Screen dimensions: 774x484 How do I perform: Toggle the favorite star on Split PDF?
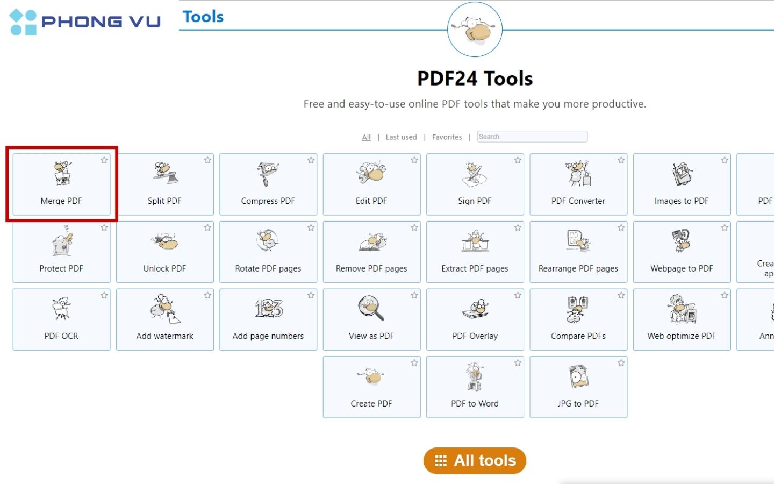(207, 160)
